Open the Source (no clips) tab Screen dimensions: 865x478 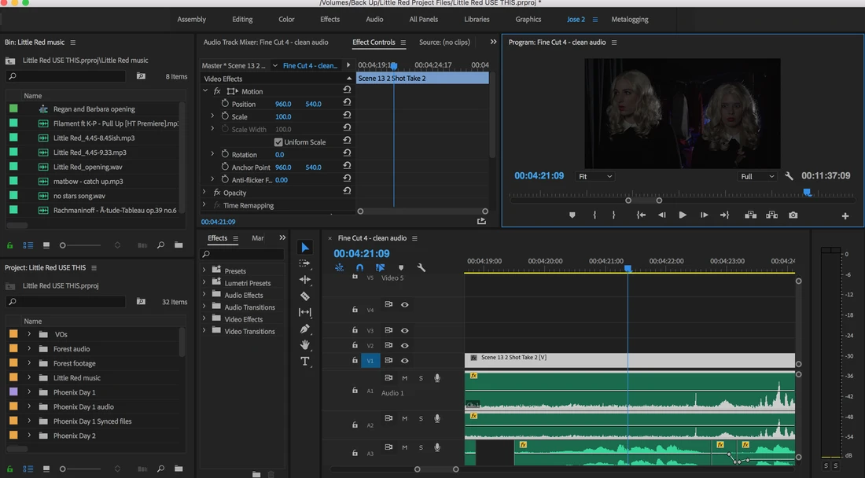click(x=444, y=42)
